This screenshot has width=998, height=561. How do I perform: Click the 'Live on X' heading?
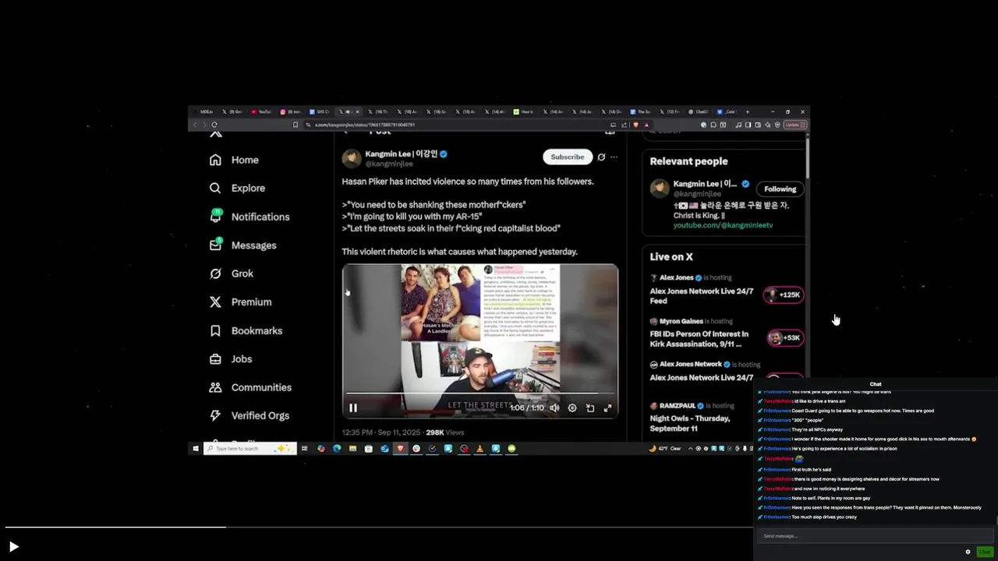(671, 256)
